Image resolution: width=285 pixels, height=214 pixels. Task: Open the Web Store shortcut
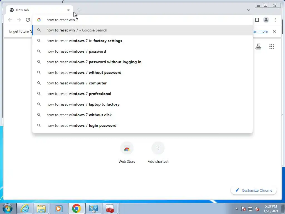[127, 152]
